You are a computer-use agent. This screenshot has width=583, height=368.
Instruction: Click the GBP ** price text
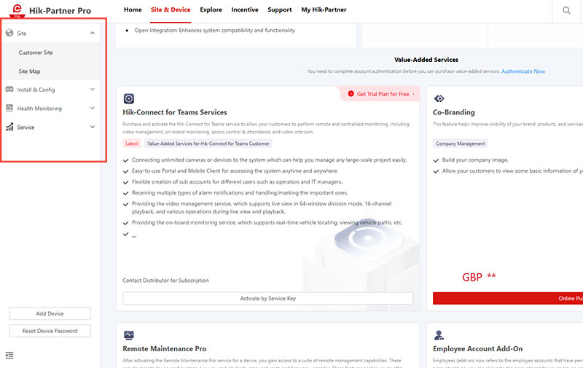point(479,277)
